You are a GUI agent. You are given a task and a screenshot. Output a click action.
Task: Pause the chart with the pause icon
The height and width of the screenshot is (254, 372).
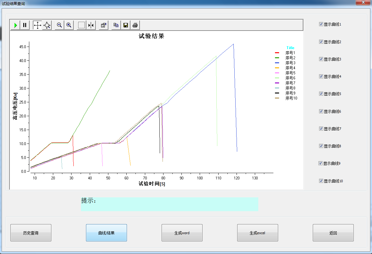coord(25,25)
